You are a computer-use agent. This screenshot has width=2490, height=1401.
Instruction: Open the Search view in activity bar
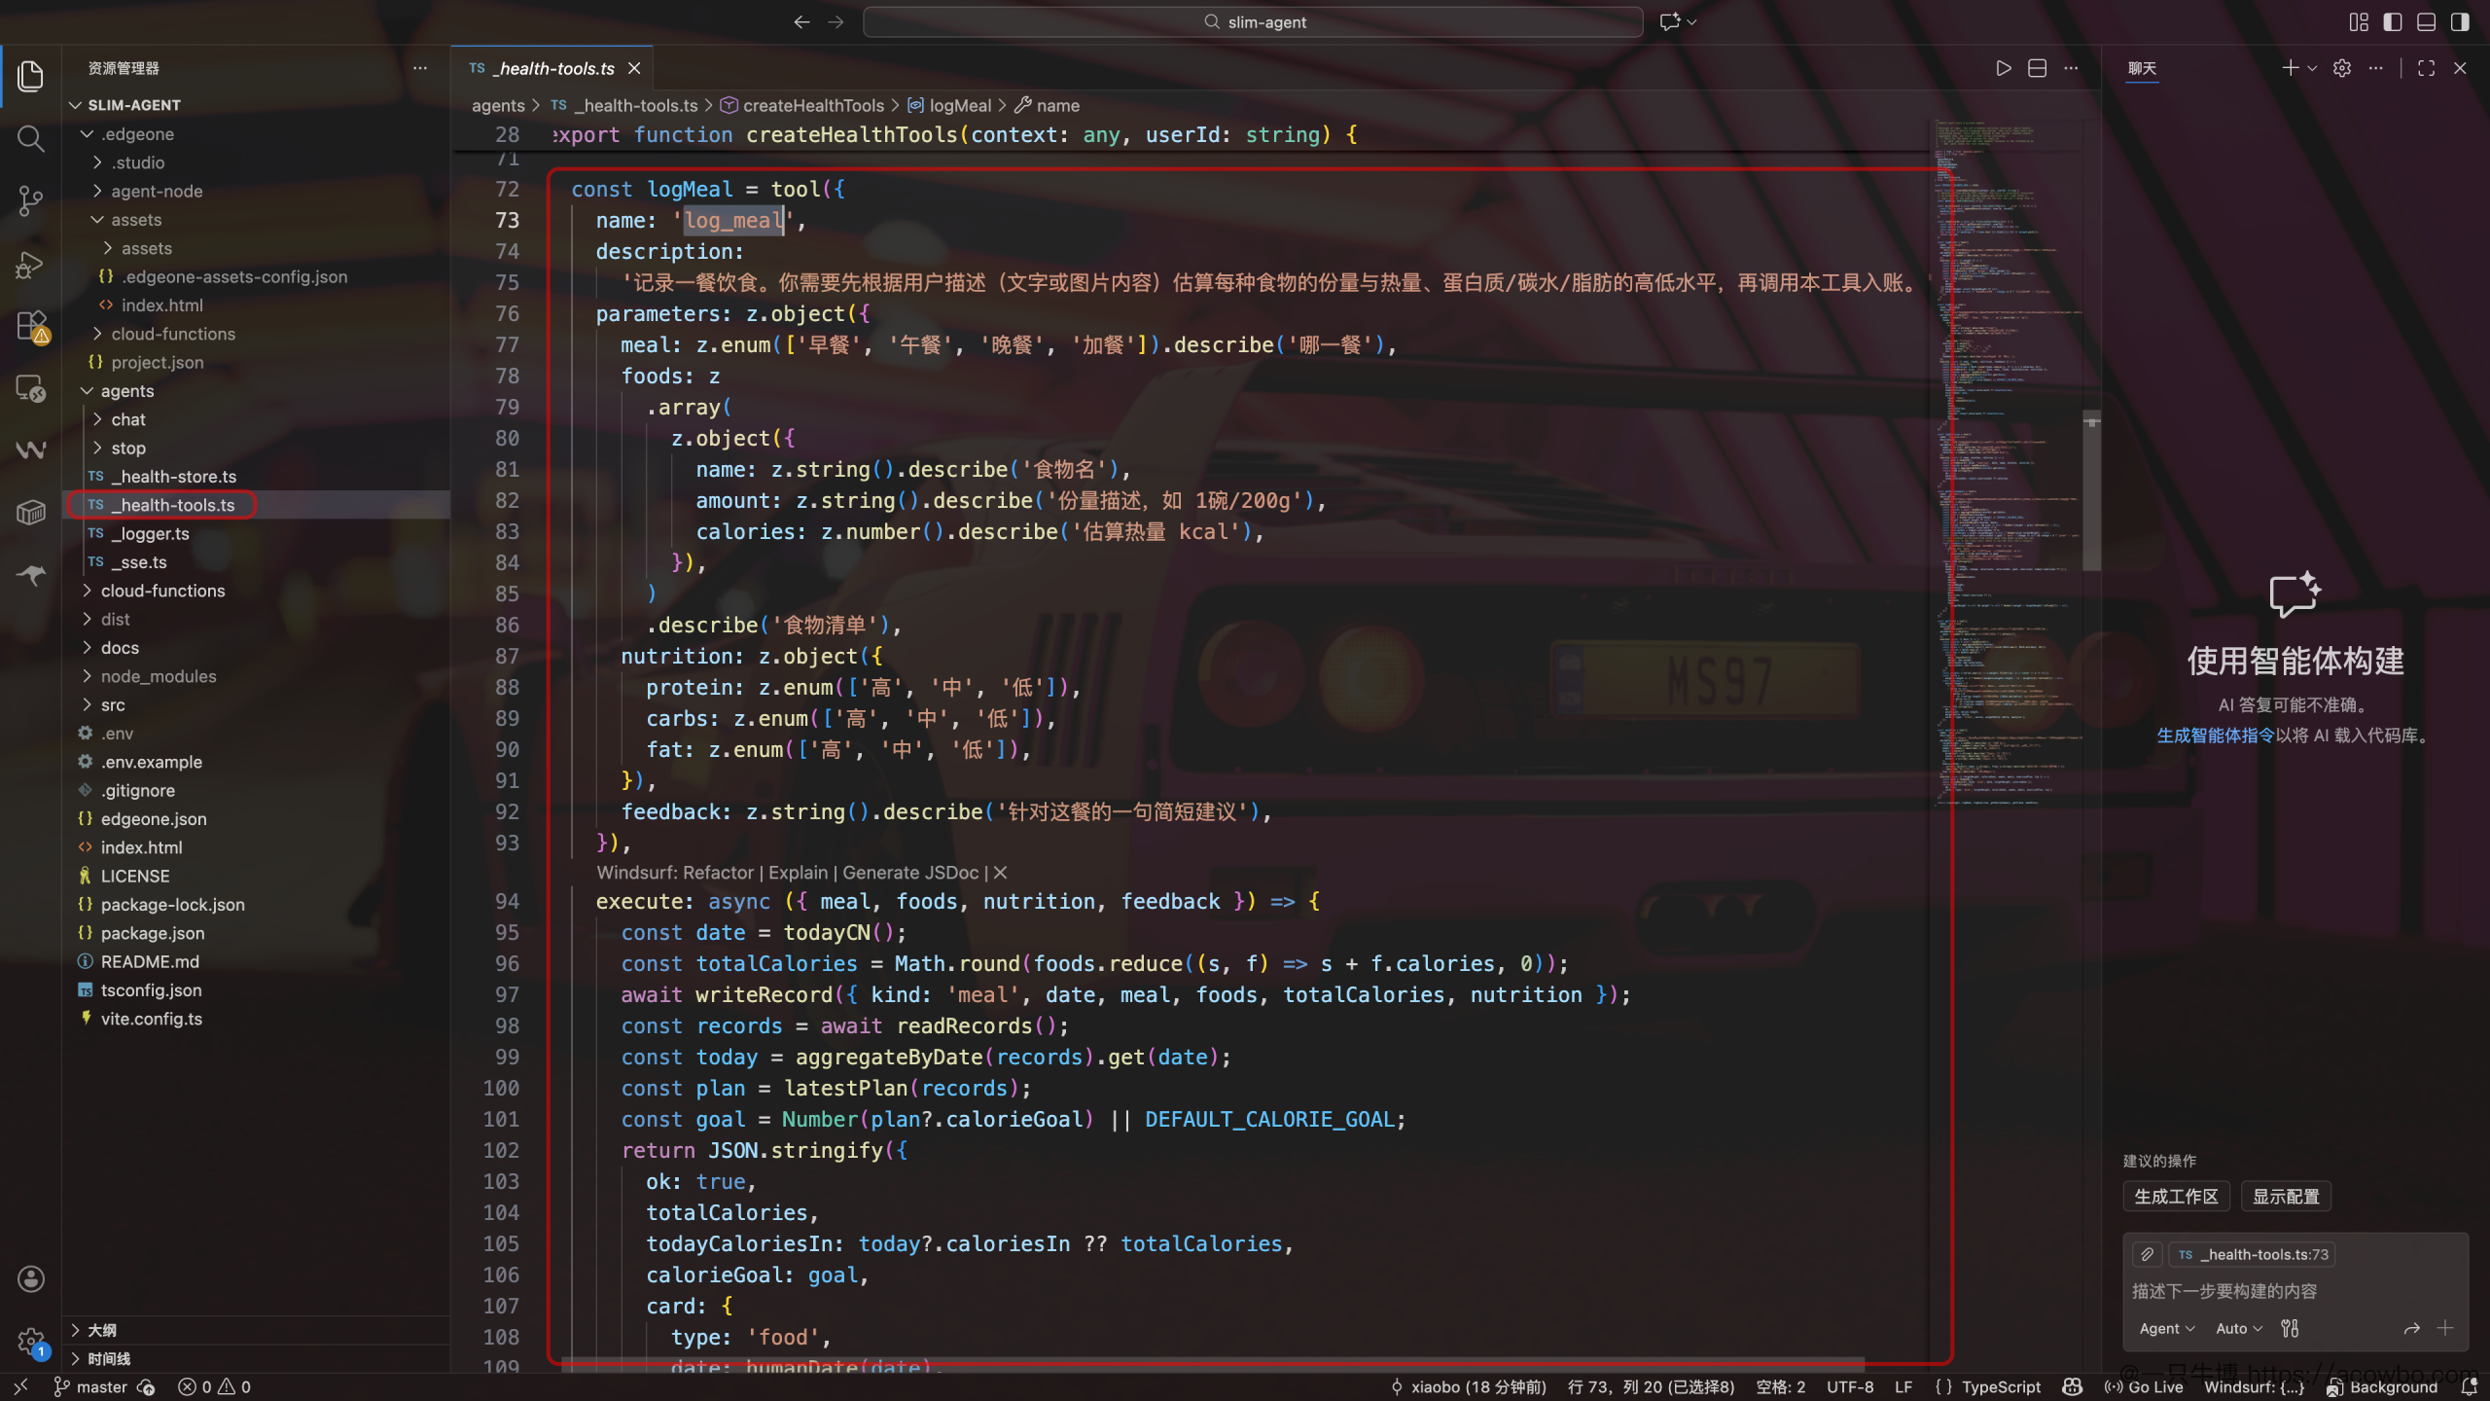point(31,139)
